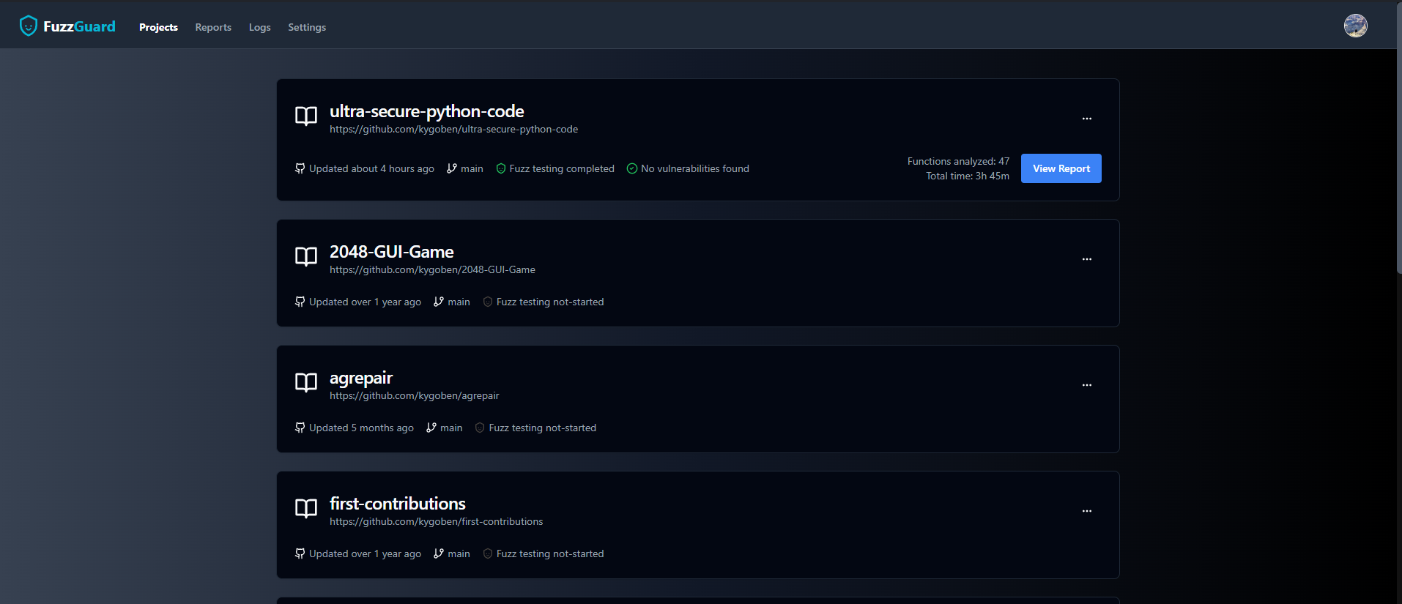Click the book icon beside 2048-GUI-Game

[x=306, y=256]
